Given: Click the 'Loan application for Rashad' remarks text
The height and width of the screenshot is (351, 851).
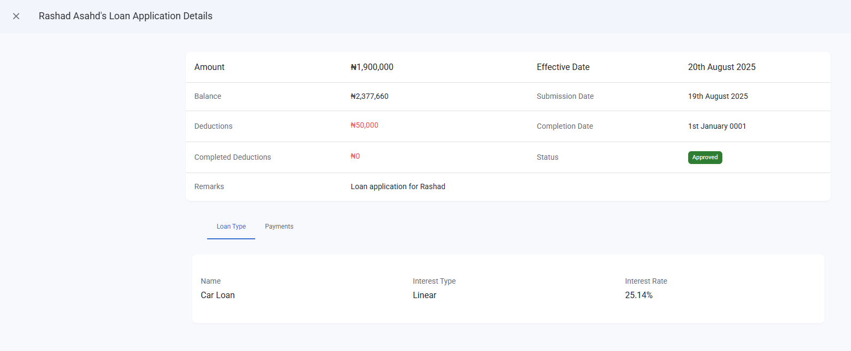Looking at the screenshot, I should click(x=398, y=186).
